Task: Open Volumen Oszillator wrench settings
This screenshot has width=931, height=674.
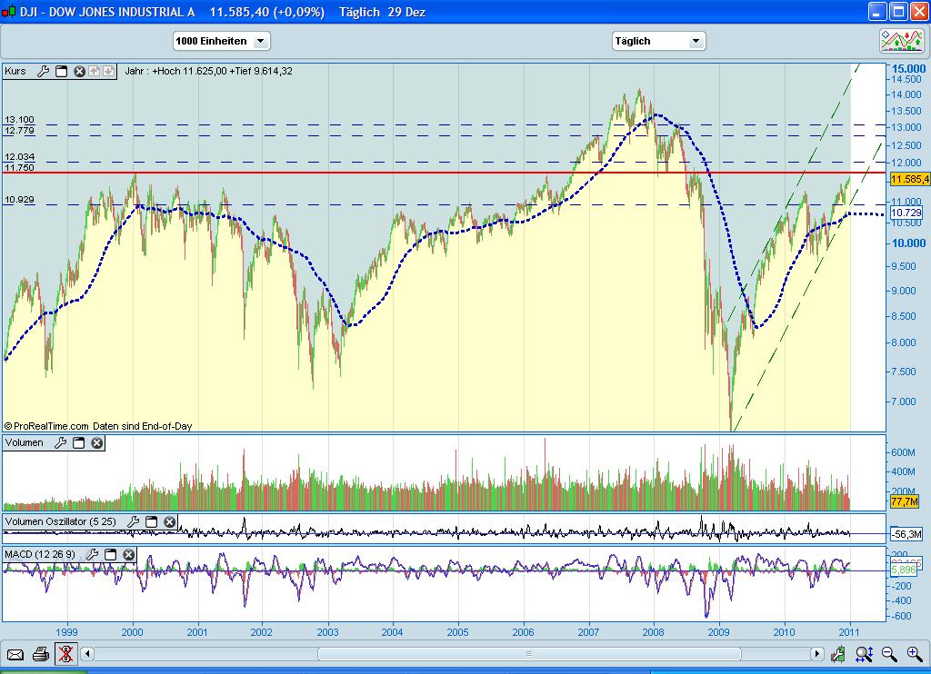Action: [134, 522]
